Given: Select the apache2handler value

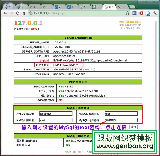Looking at the screenshot, I should pos(64,56).
